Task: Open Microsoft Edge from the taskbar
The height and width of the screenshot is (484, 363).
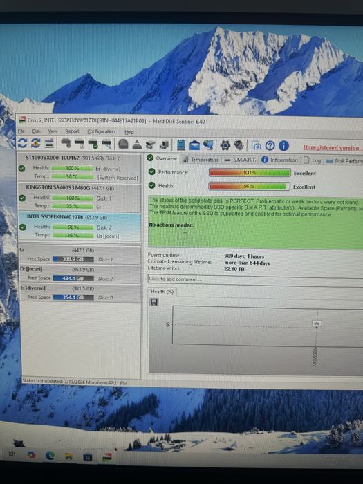Action: (x=50, y=455)
